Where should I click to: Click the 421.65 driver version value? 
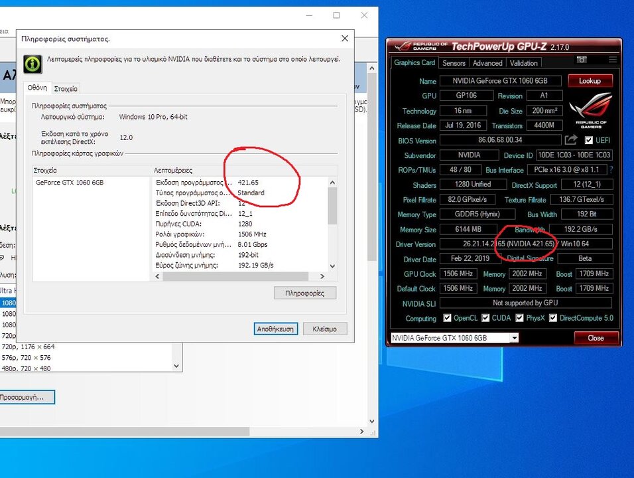(x=248, y=183)
